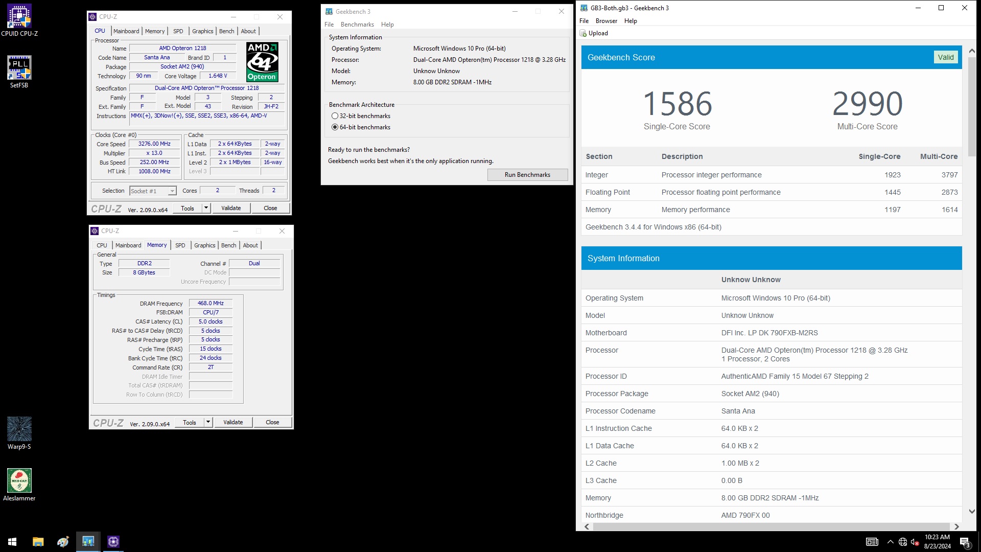
Task: Click the Geekbench 3 window title icon
Action: coord(329,11)
